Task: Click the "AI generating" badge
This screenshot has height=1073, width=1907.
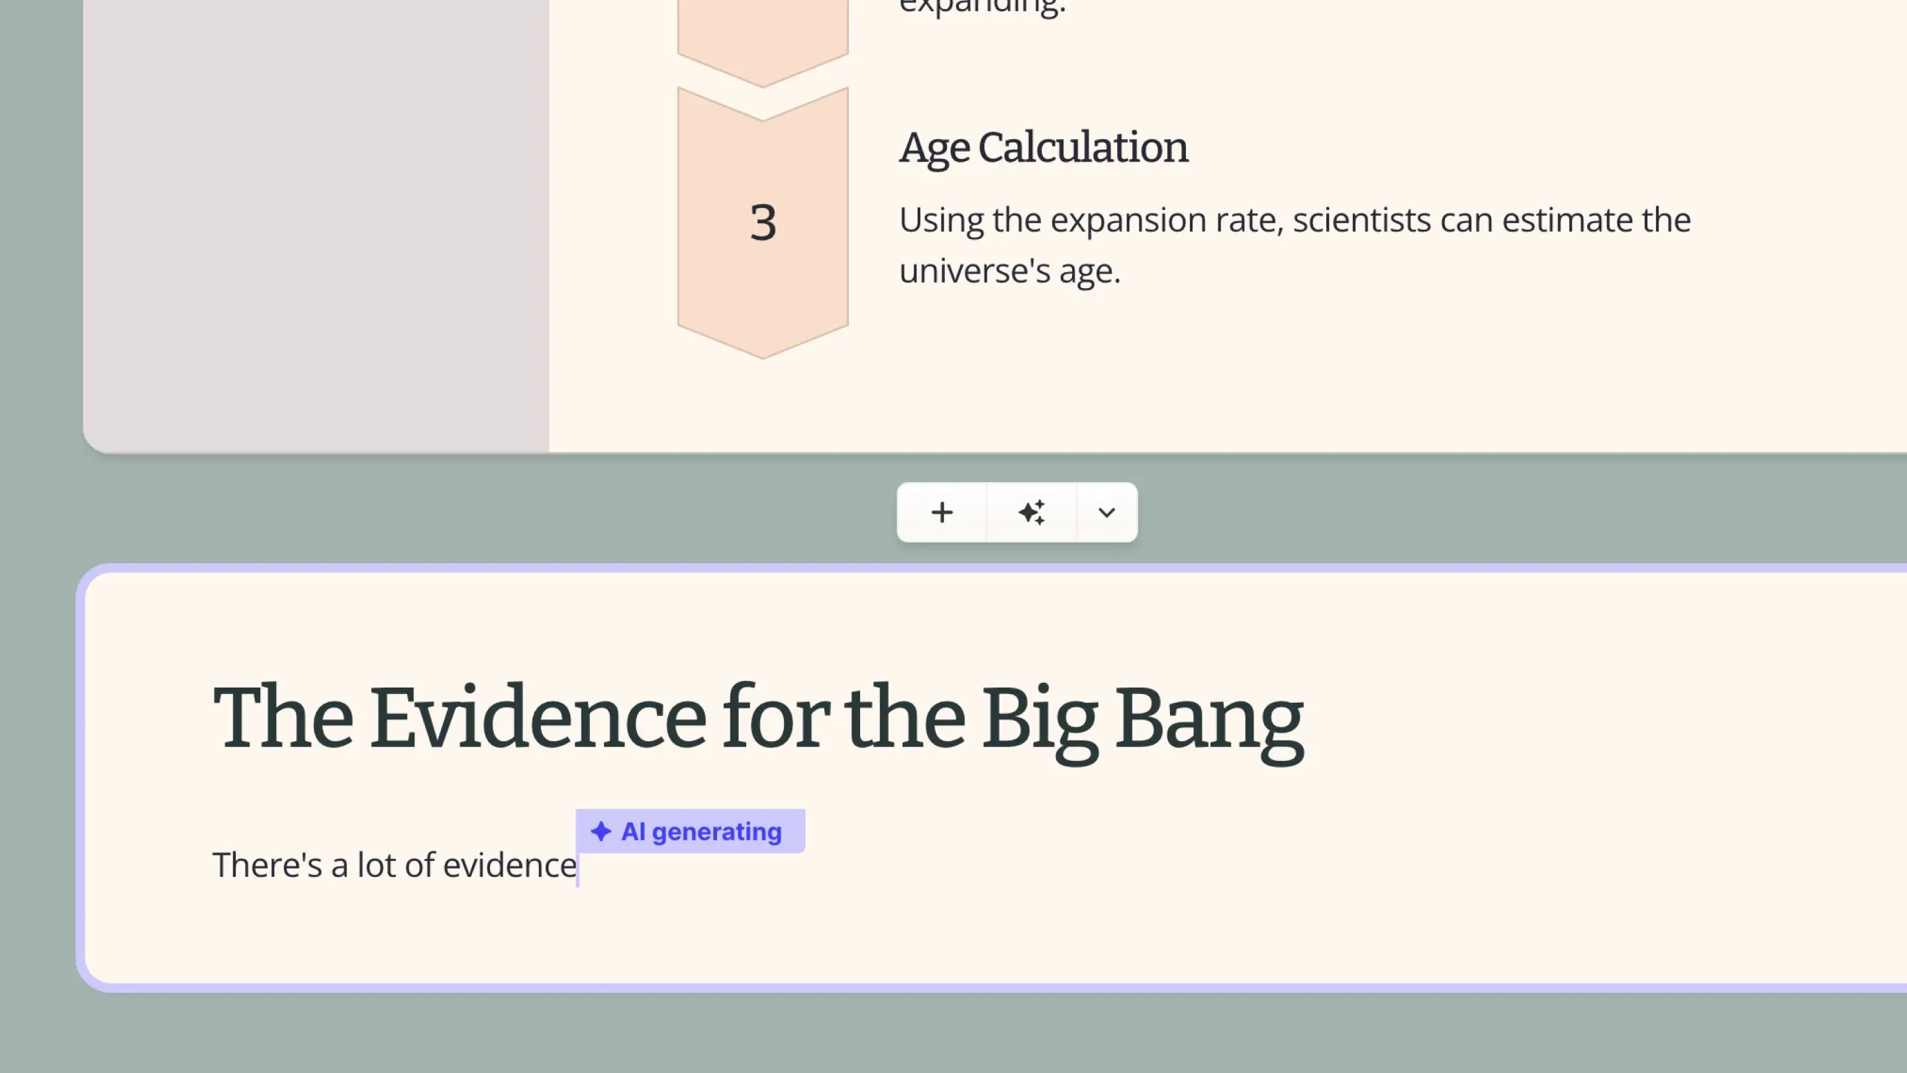Action: coord(701,832)
